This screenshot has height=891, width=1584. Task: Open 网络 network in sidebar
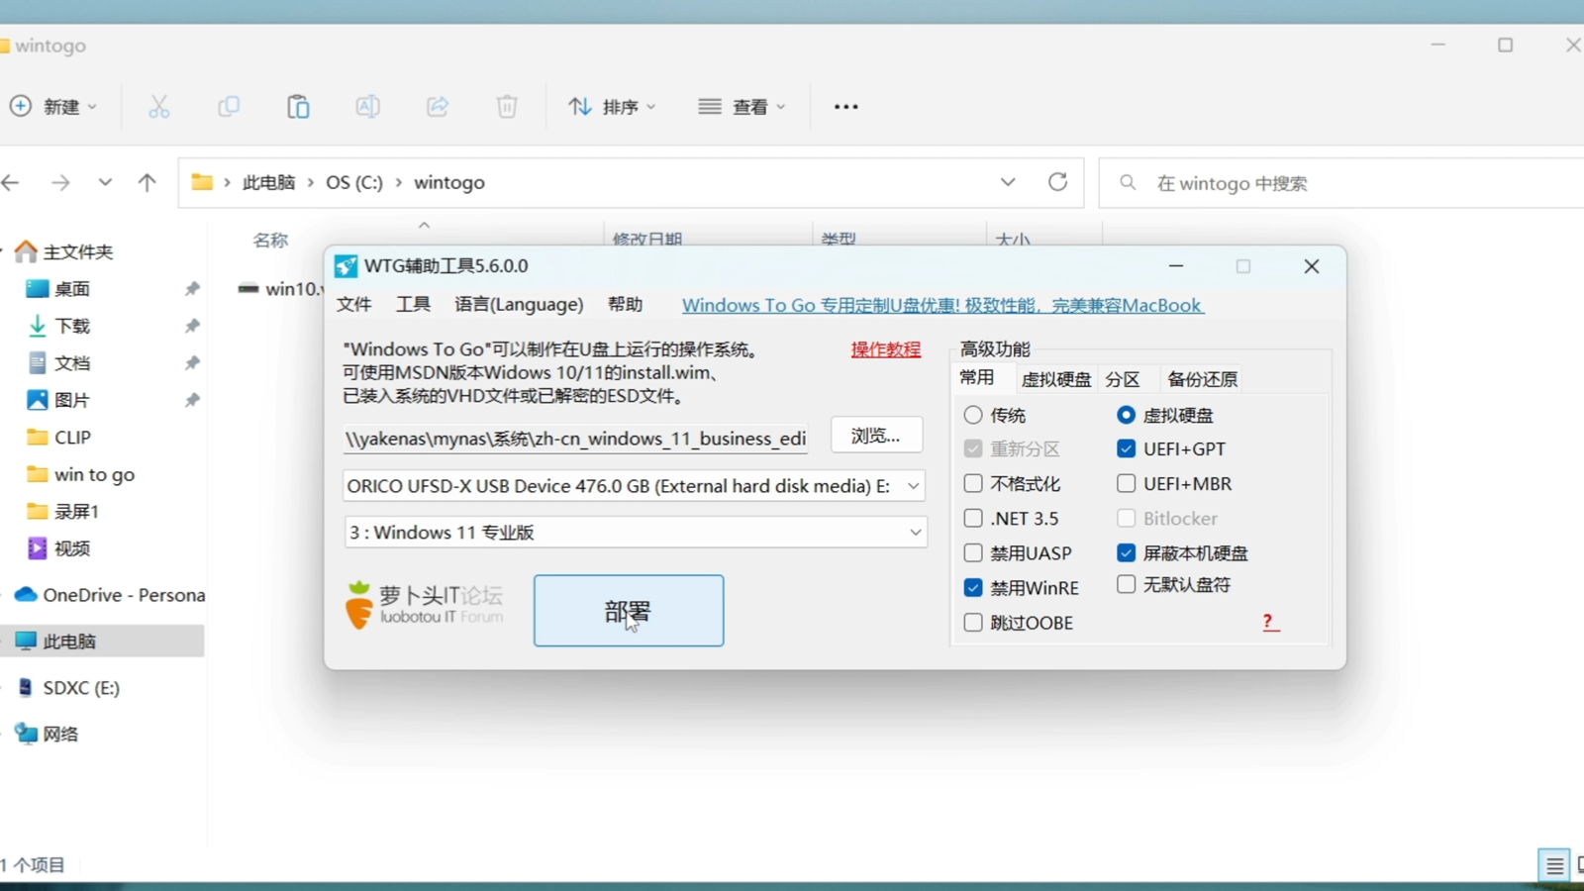point(48,735)
